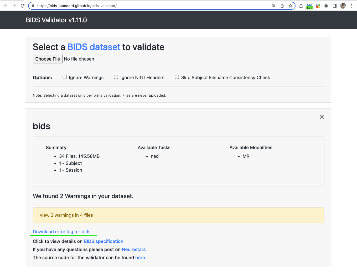The width and height of the screenshot is (357, 272).
Task: Click the 'BIDS dataset' heading link
Action: click(94, 47)
